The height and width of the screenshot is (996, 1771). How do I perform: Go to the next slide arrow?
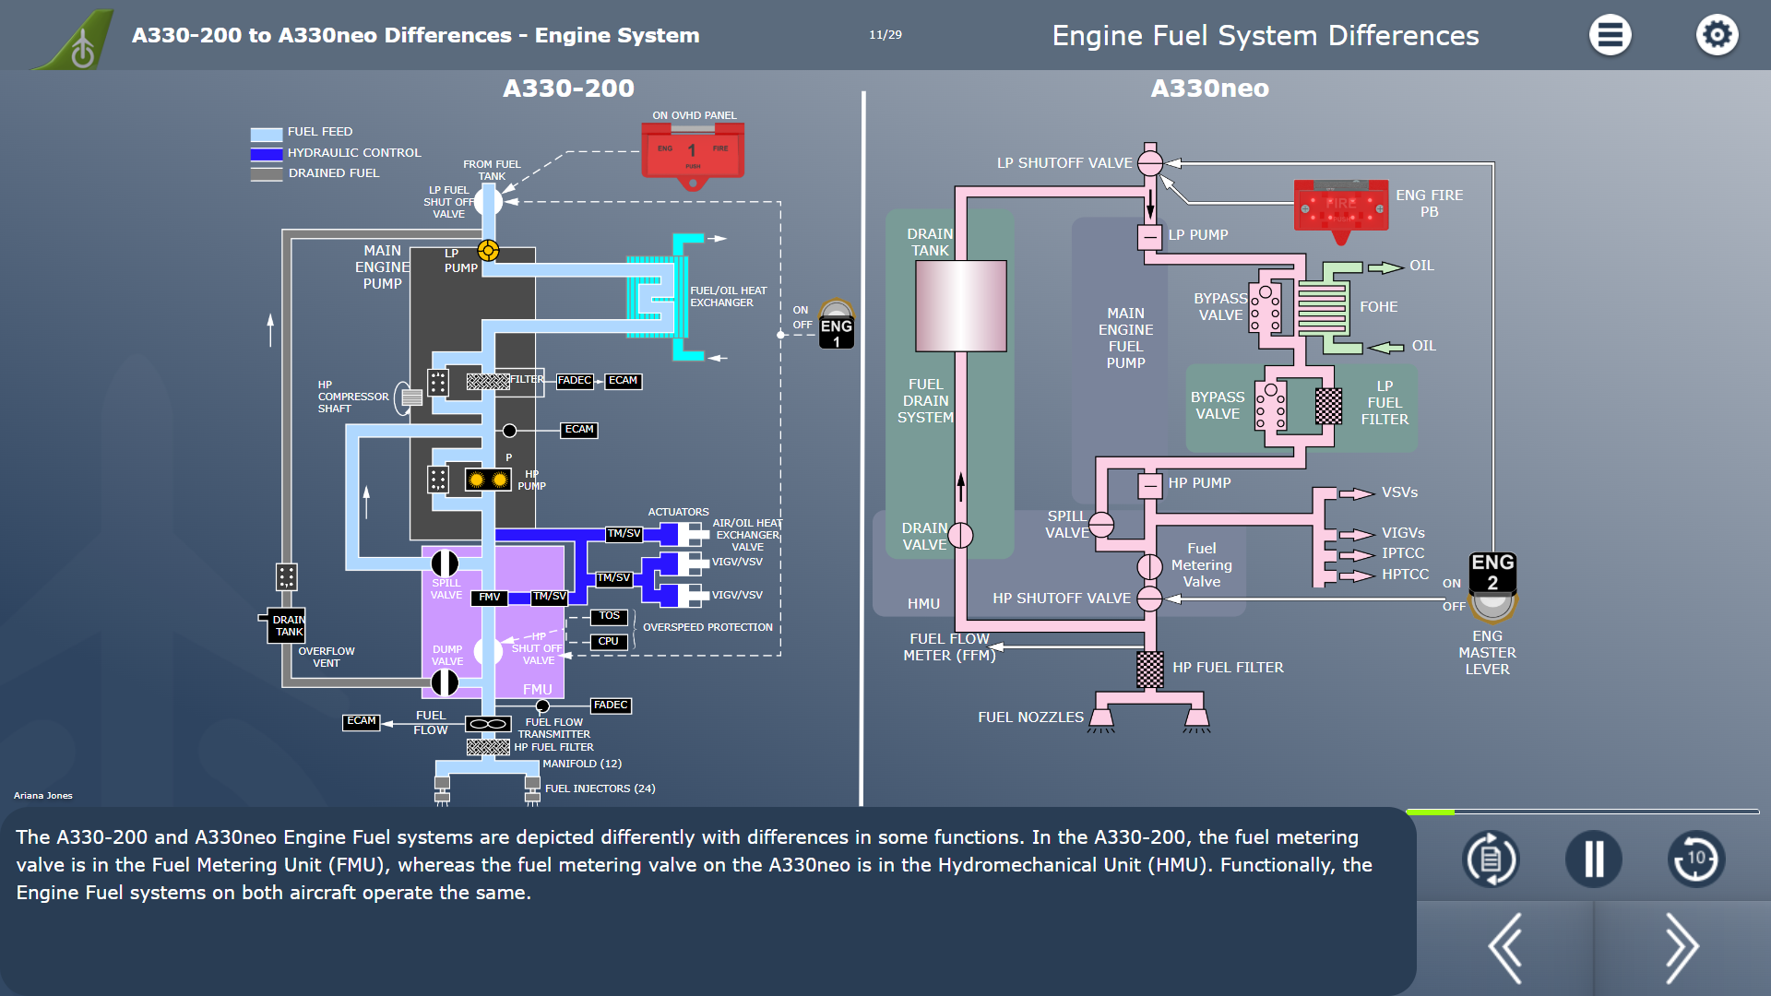[x=1681, y=947]
